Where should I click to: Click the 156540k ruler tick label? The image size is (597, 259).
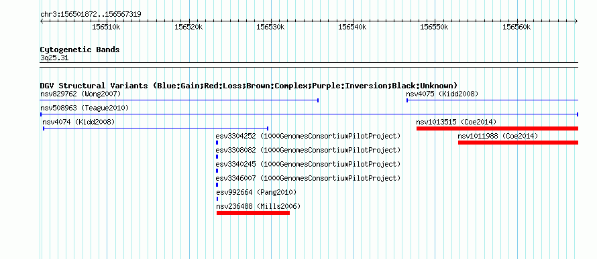353,27
